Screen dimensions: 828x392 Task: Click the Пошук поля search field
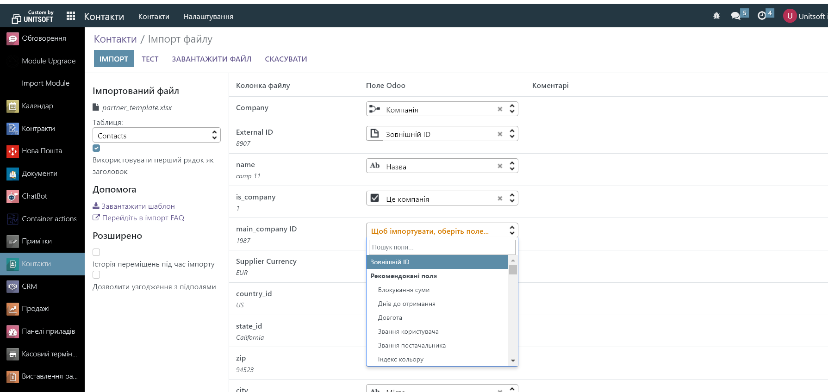442,247
